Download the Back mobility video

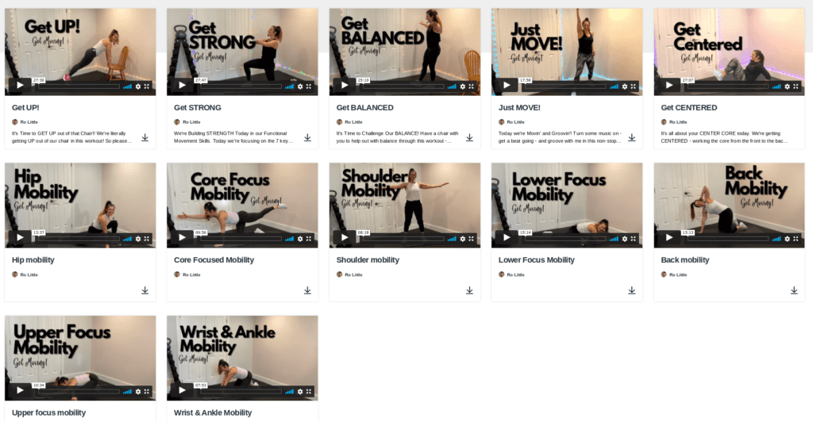(x=794, y=290)
